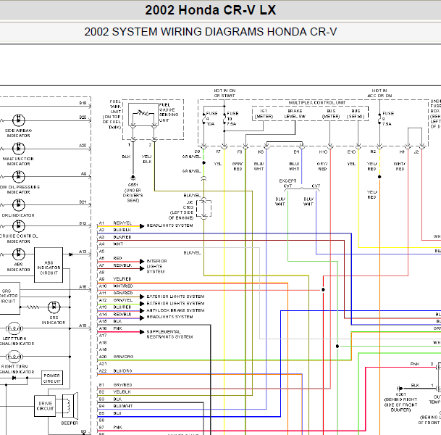Click the DRL indicator lamp symbol
Image resolution: width=441 pixels, height=435 pixels.
tap(19, 204)
